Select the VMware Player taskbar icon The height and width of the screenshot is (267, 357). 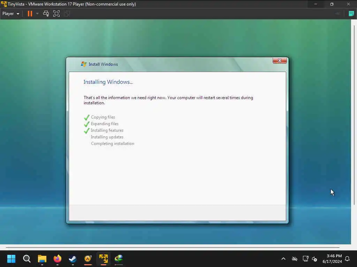[103, 259]
